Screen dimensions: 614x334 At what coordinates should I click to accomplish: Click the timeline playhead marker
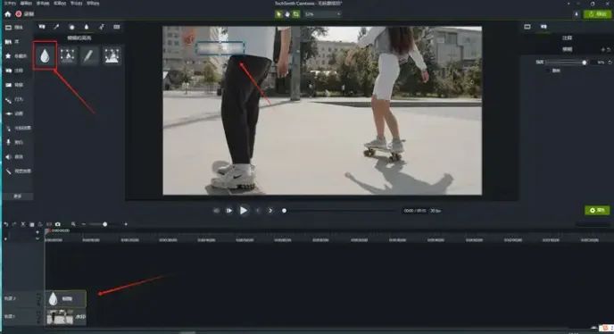pyautogui.click(x=48, y=231)
